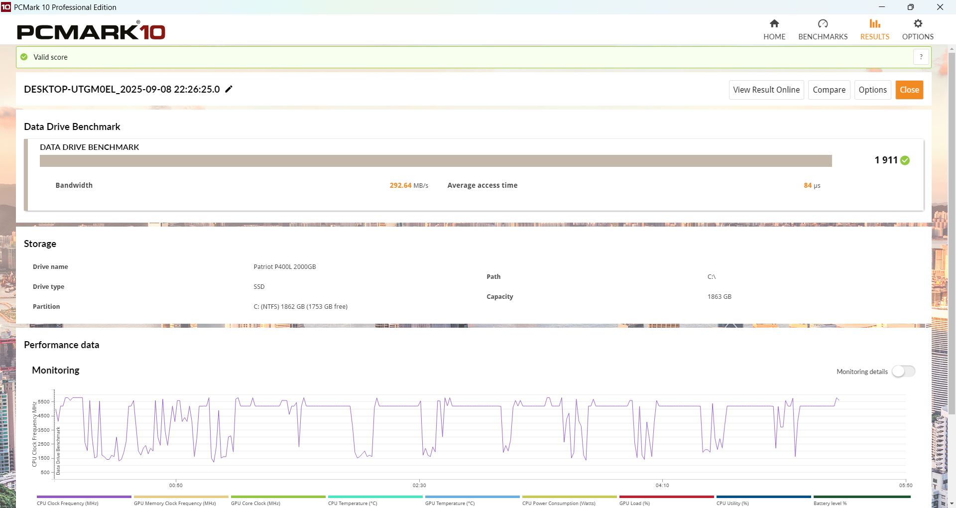This screenshot has height=508, width=956.
Task: Go to the HOME section
Action: [774, 30]
